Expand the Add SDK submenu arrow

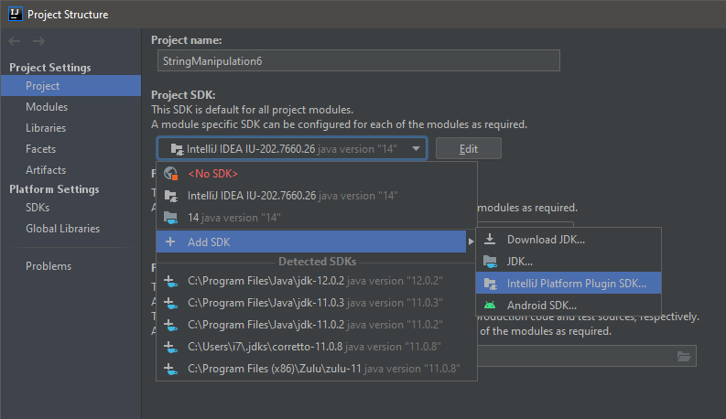[x=471, y=242]
